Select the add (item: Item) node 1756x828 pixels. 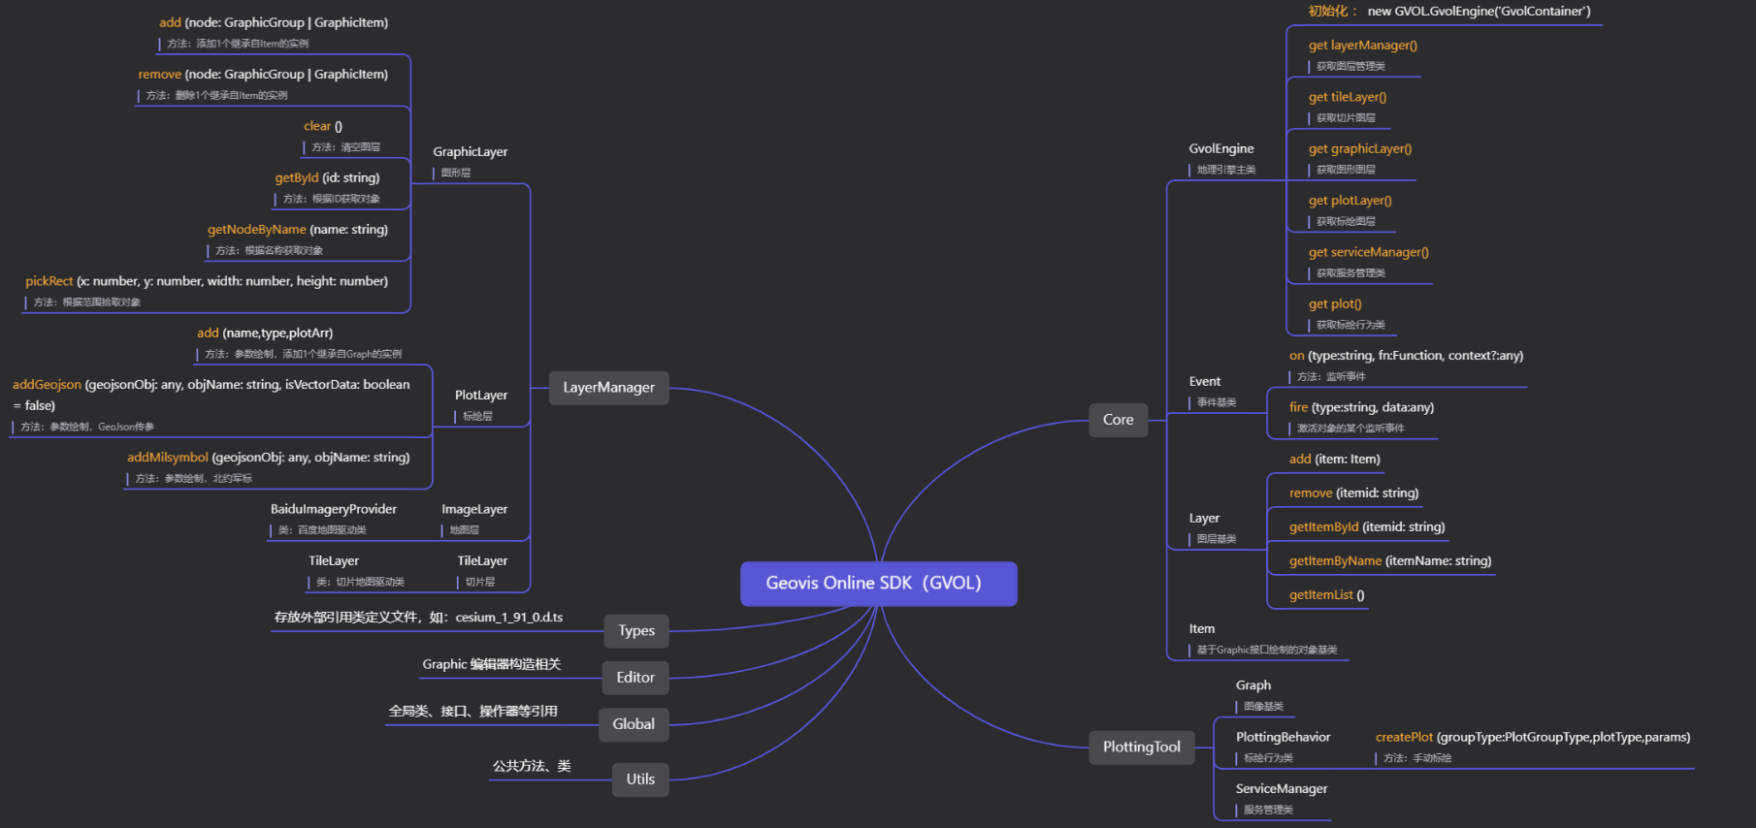[1334, 459]
